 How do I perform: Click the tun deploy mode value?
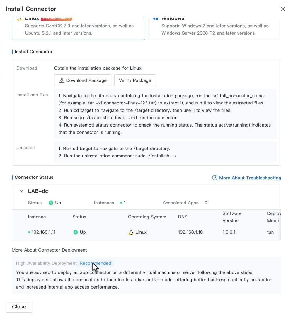[270, 232]
